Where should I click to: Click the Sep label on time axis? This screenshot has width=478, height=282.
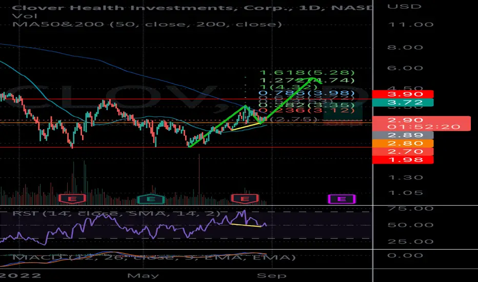(272, 276)
